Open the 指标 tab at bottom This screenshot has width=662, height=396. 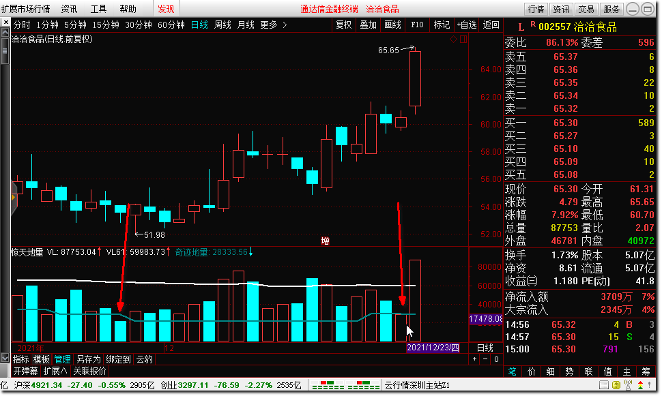pos(20,359)
